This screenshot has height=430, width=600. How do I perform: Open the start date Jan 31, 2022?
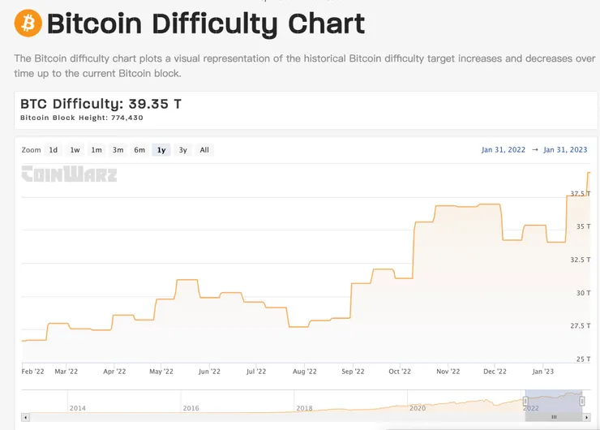click(x=504, y=150)
